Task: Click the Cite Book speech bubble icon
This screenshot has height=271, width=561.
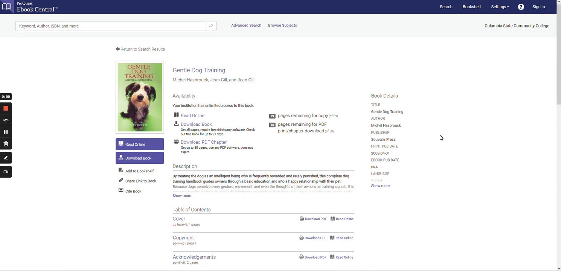Action: click(x=121, y=190)
